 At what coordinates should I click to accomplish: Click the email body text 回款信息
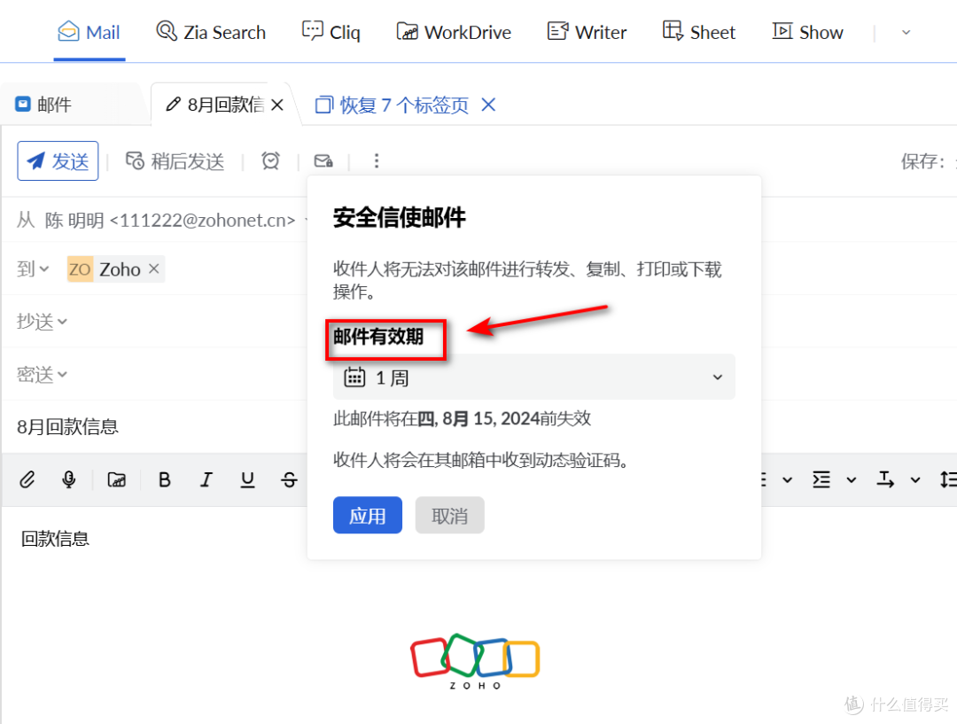[x=55, y=539]
